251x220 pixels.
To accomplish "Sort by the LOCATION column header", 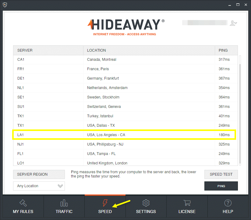I will click(x=149, y=50).
